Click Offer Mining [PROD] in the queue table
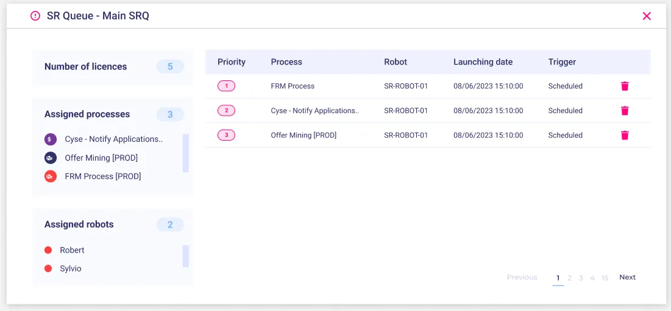Screen dimensions: 671x311 304,136
